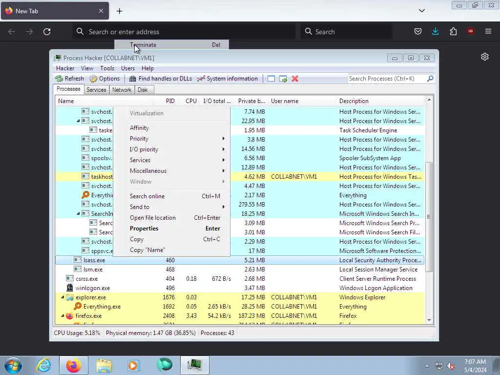The image size is (500, 375).
Task: Select the Processes tab
Action: [68, 89]
